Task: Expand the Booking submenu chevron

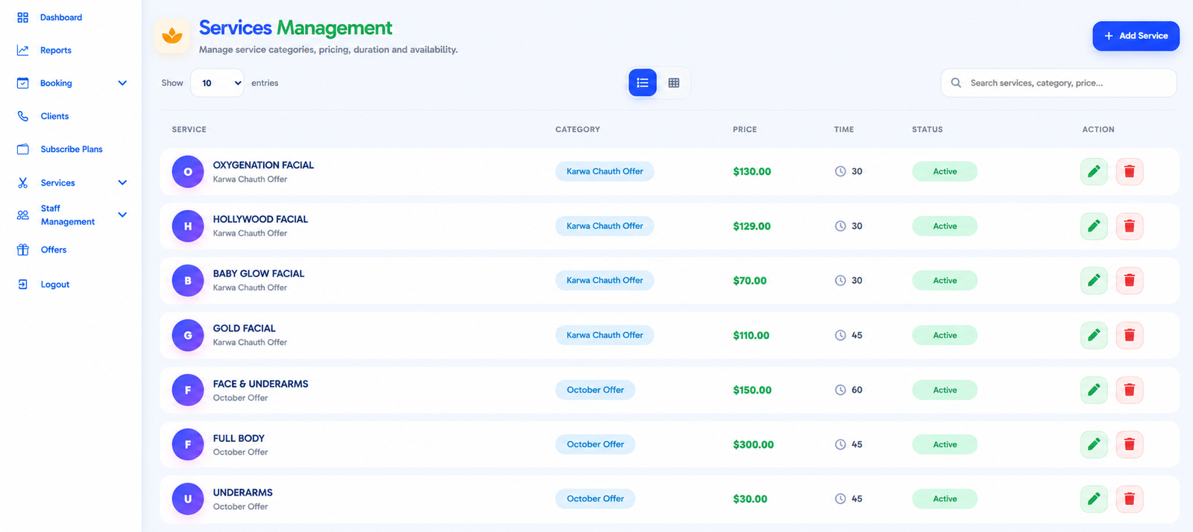Action: tap(122, 83)
